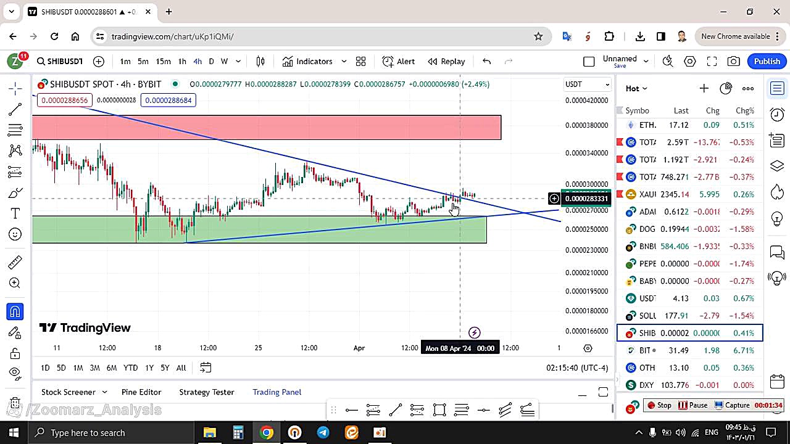Toggle the layout square checkbox near Unnamed
The image size is (790, 444).
[x=589, y=61]
